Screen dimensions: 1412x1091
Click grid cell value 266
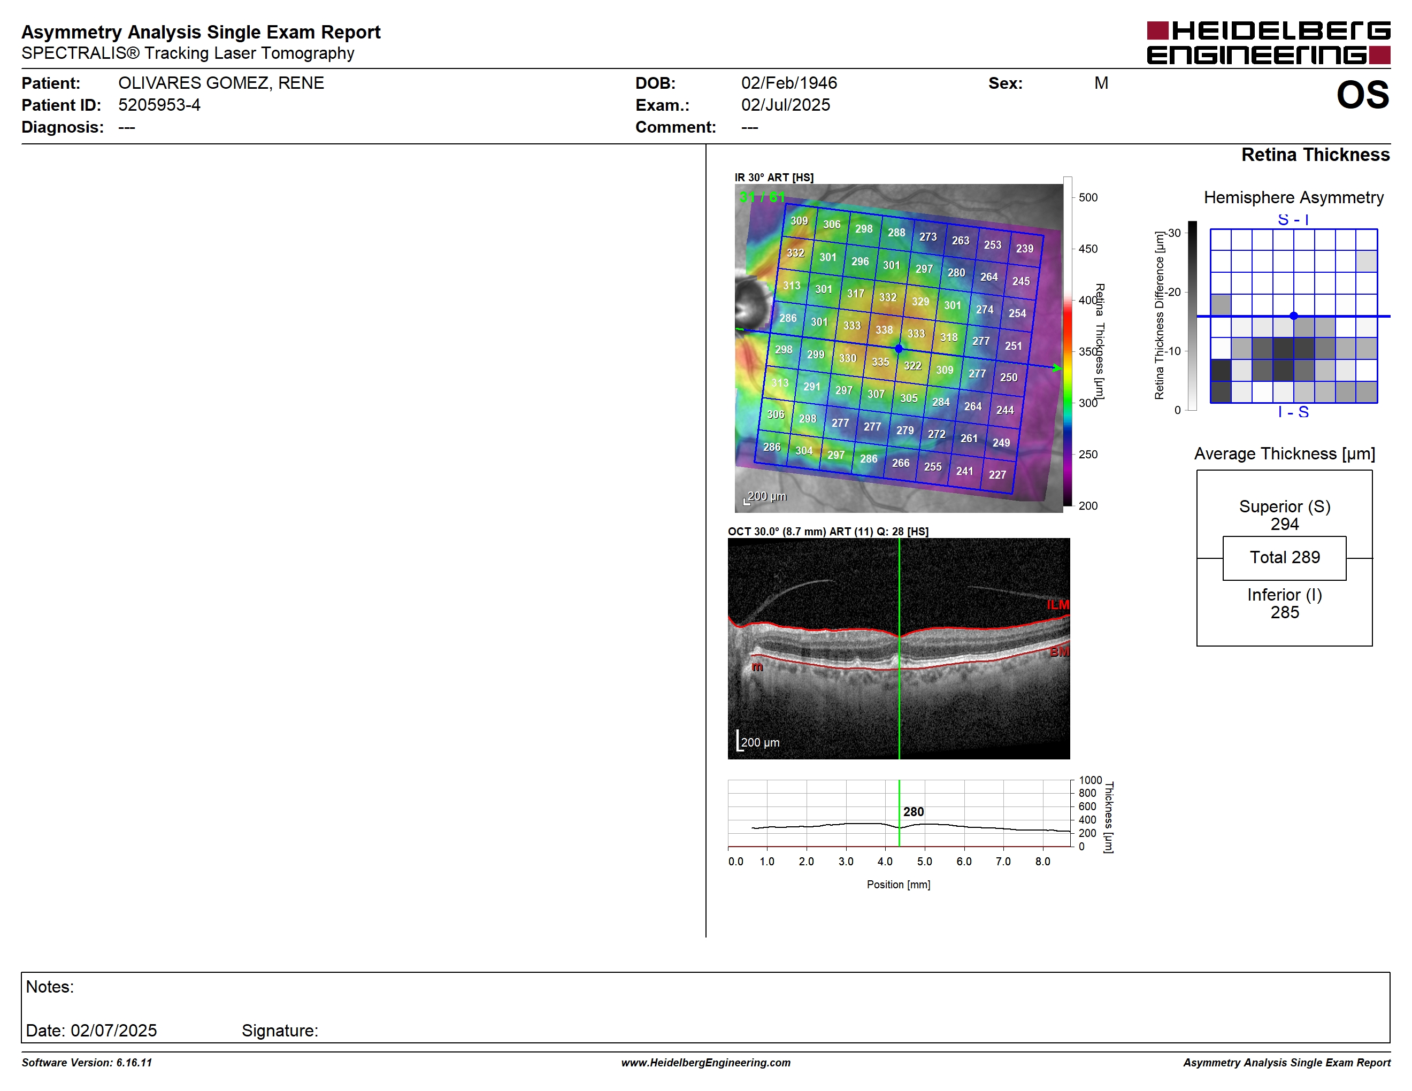click(x=901, y=463)
